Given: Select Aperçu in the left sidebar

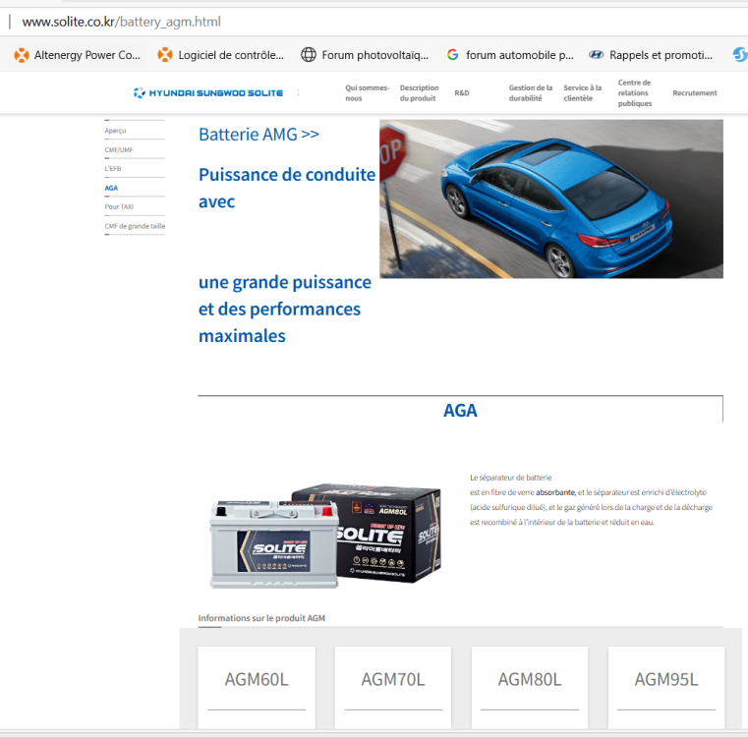Looking at the screenshot, I should (x=116, y=131).
